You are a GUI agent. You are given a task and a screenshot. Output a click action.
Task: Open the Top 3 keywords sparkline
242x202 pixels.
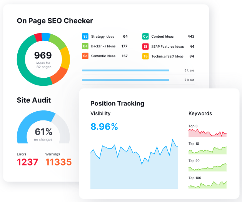coord(207,133)
